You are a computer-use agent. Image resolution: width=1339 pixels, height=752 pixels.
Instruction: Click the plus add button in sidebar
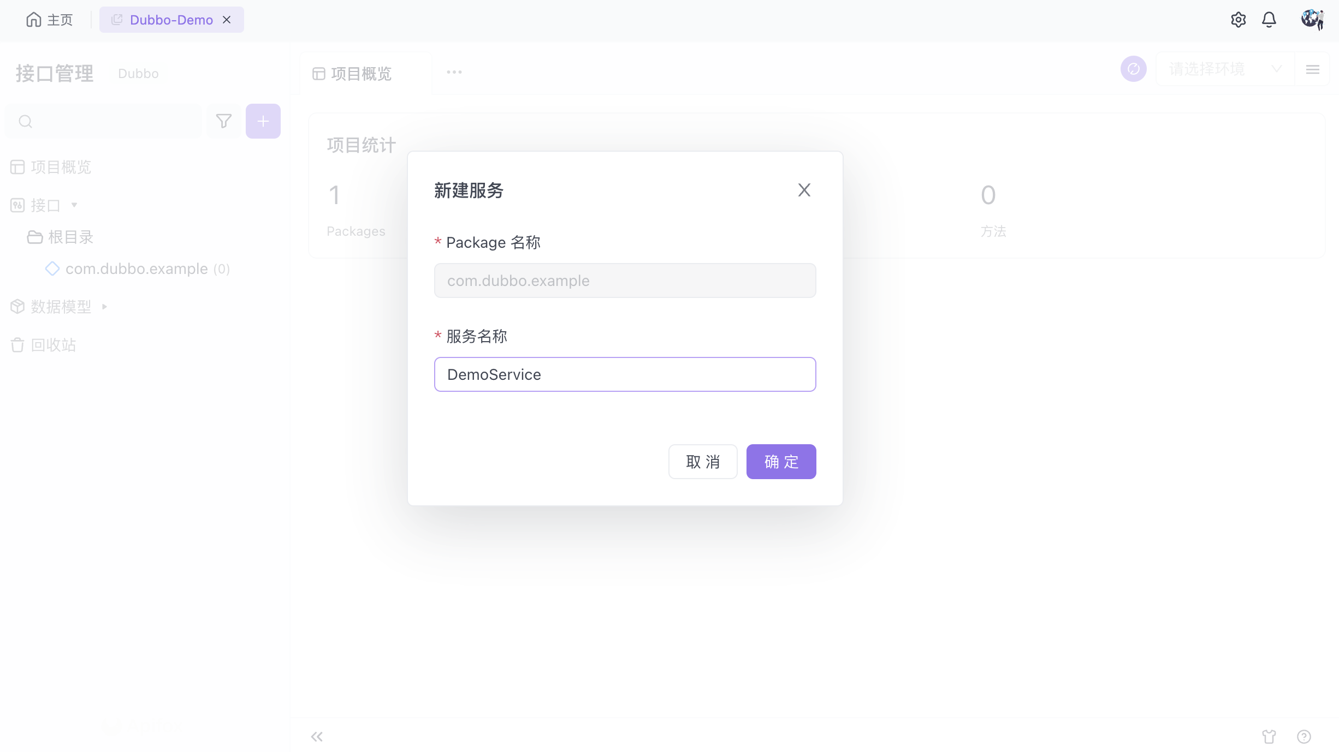coord(263,121)
